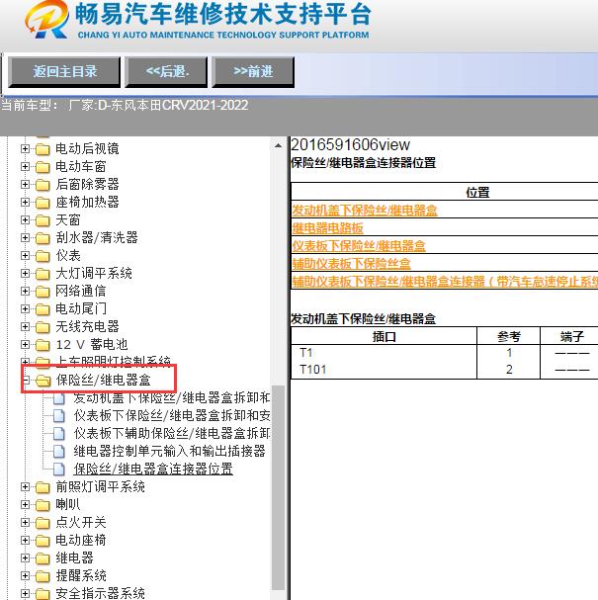Expand the 后窗除雾器 tree node
598x600 pixels.
point(25,184)
